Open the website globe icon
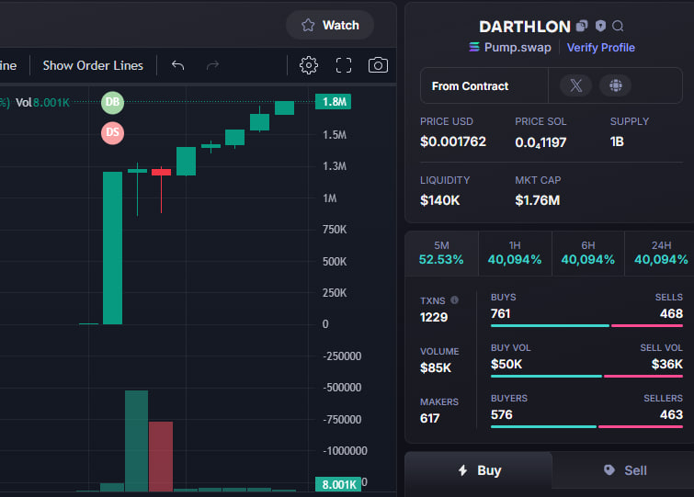694x497 pixels. coord(615,85)
